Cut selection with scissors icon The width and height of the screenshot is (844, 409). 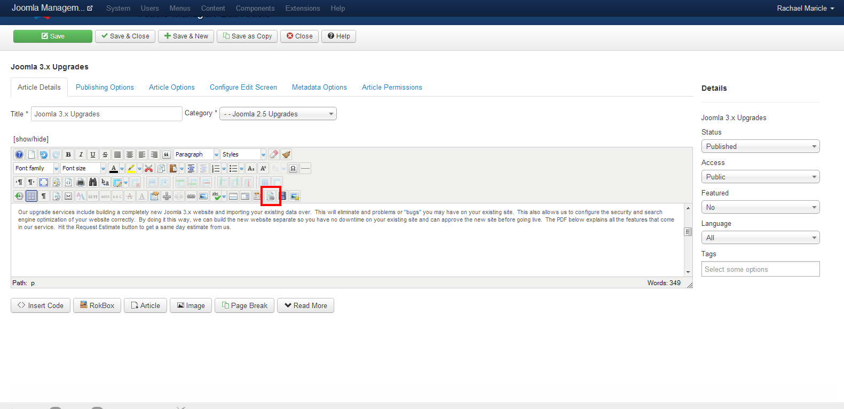point(149,168)
